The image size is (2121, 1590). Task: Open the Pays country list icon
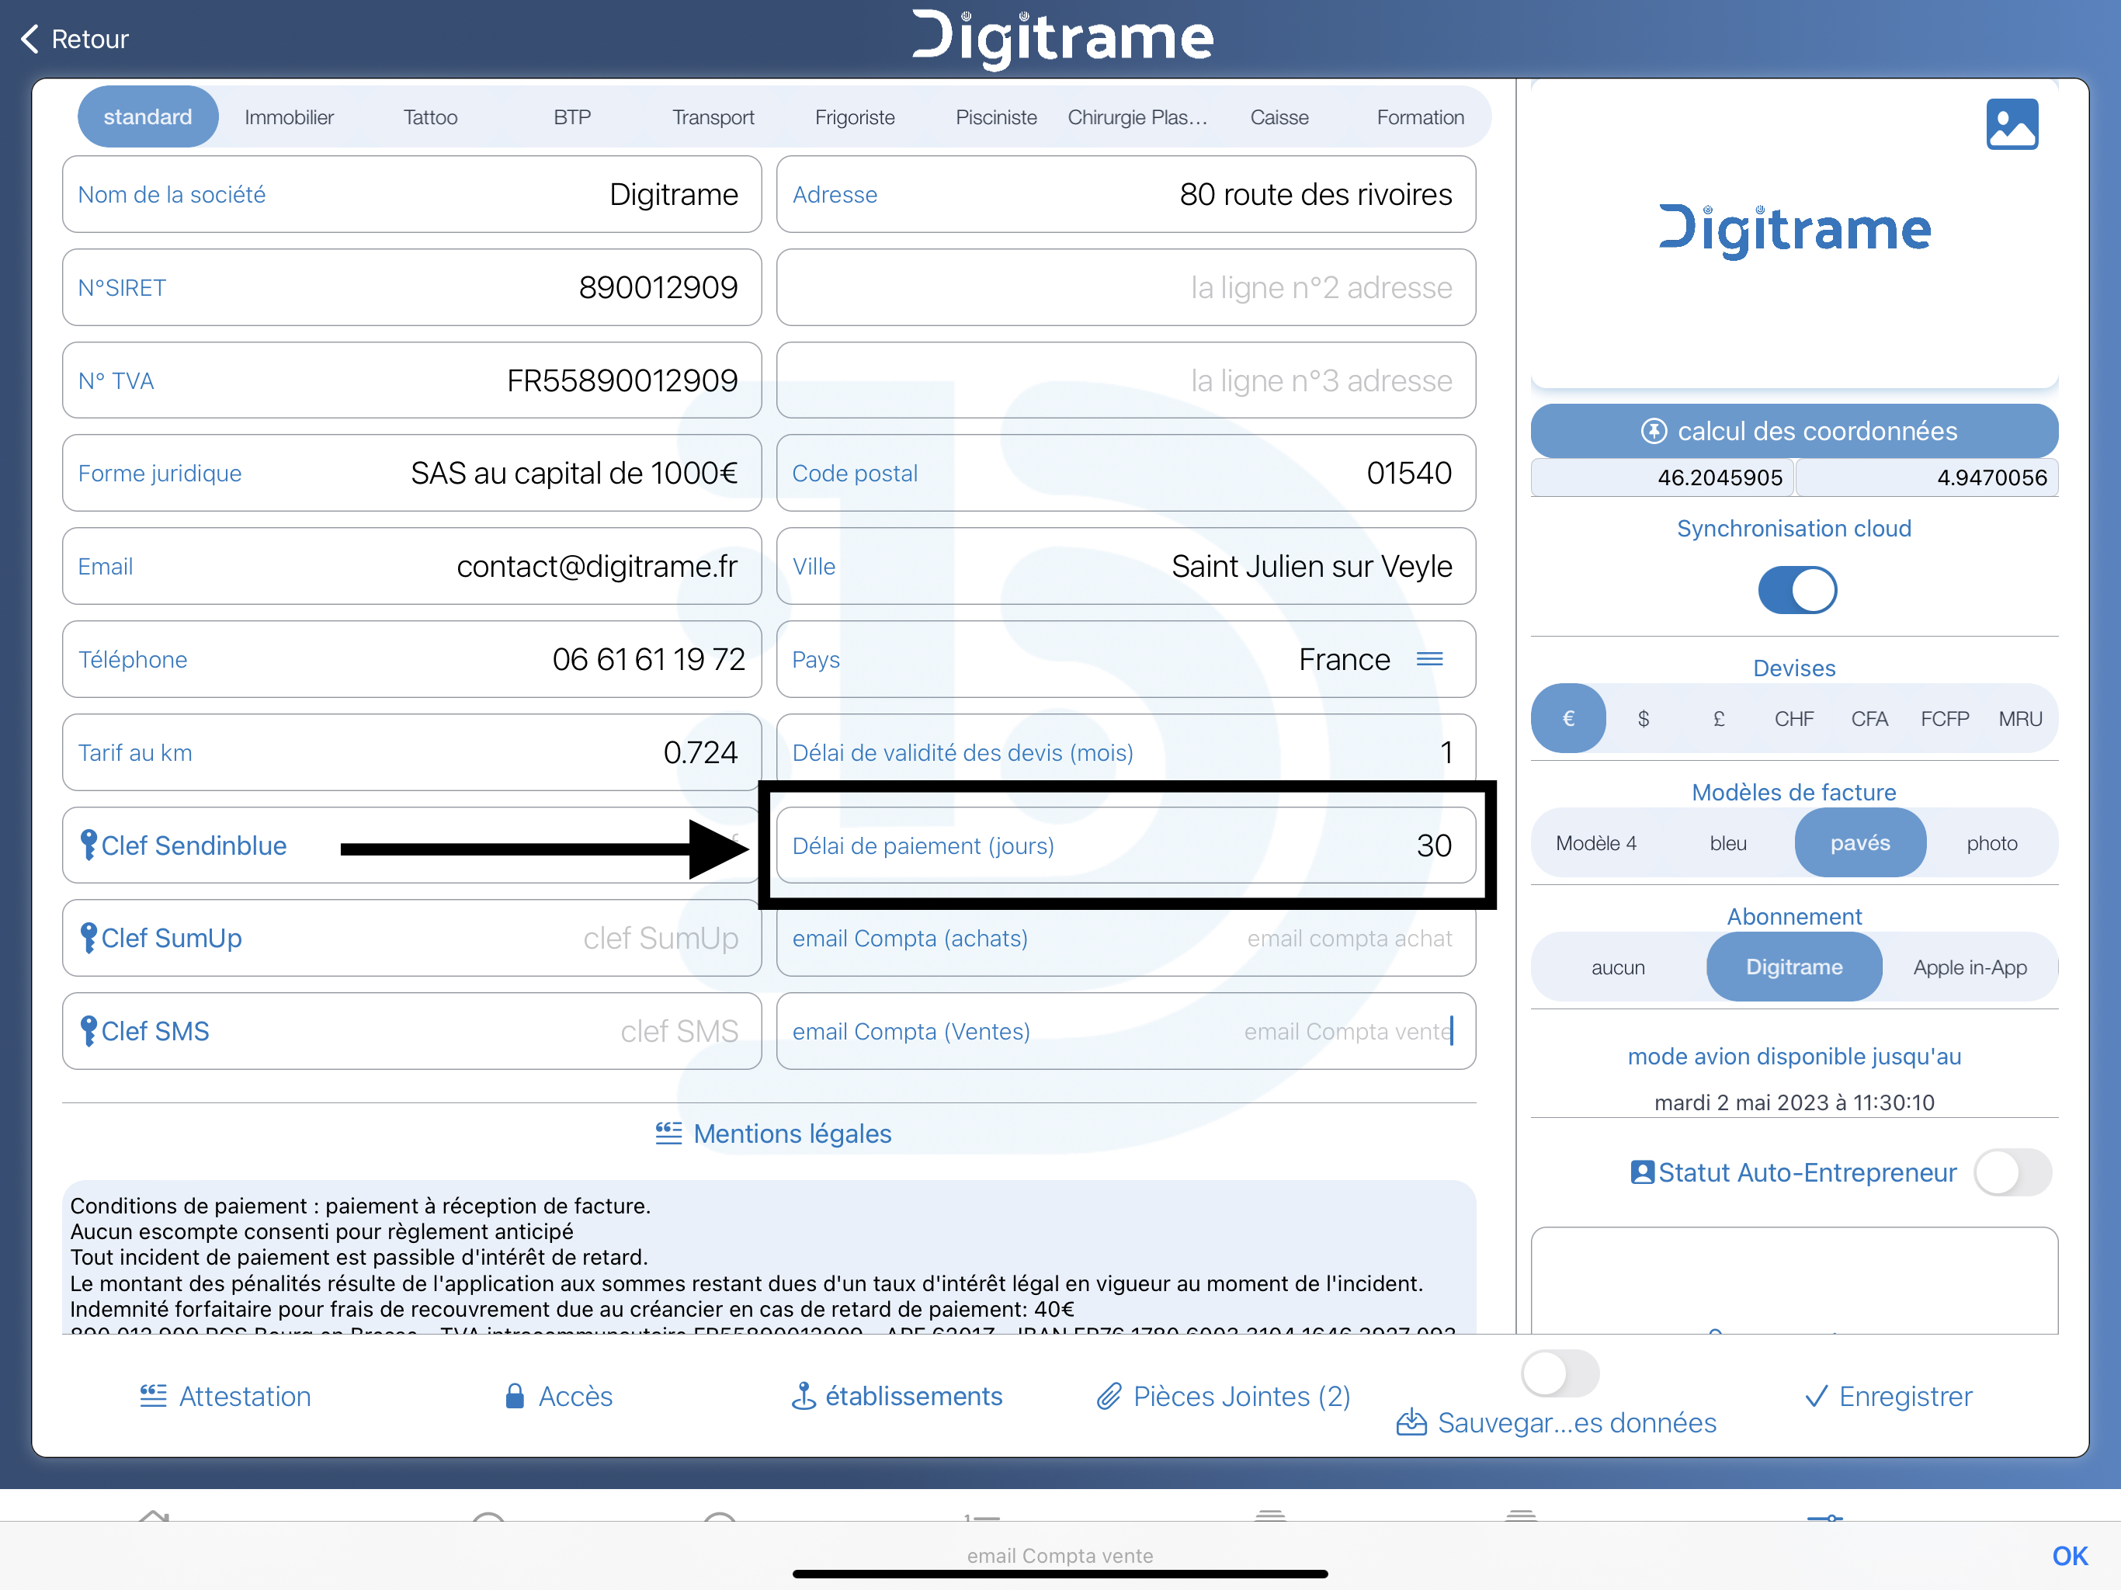[1430, 660]
